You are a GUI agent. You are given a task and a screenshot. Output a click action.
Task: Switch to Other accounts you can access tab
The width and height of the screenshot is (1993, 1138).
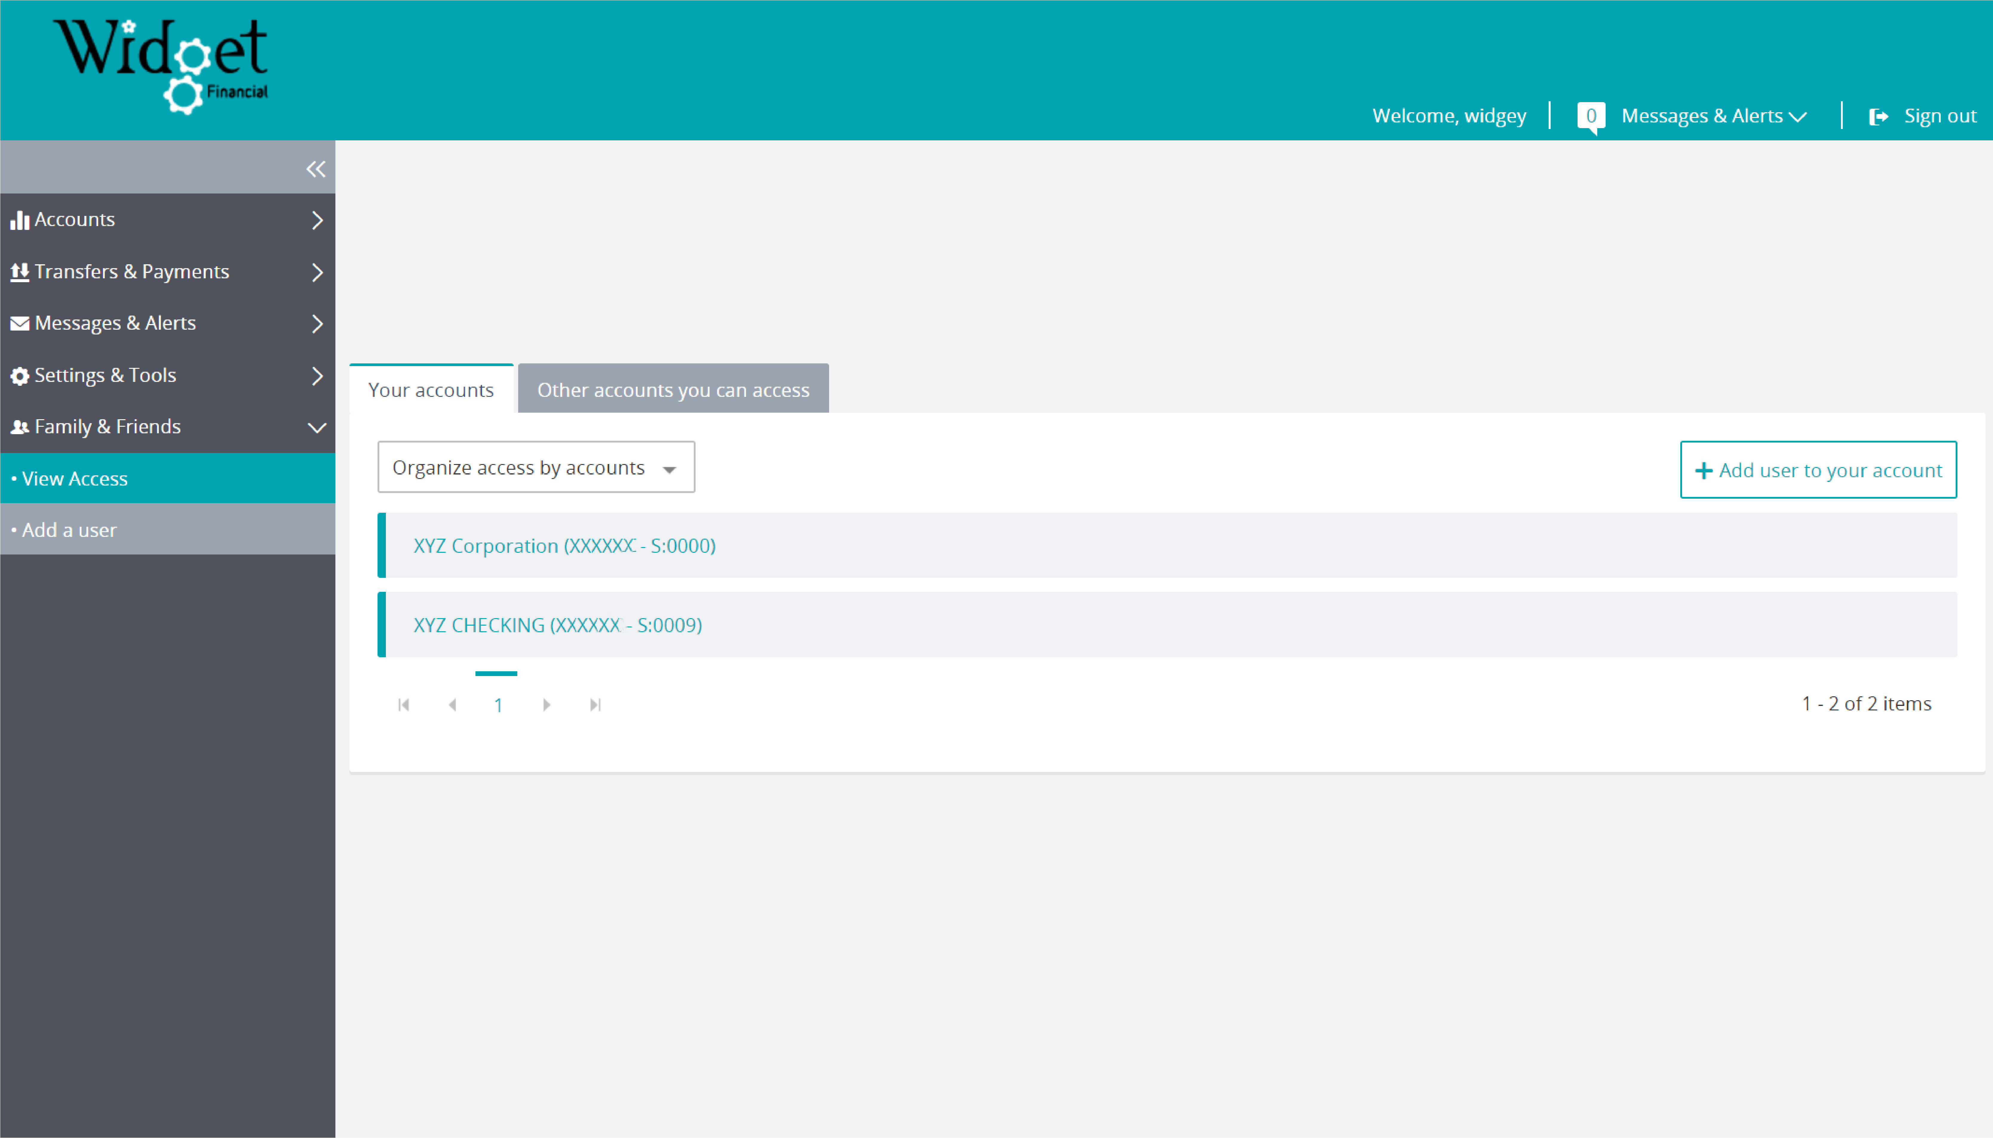pos(672,389)
